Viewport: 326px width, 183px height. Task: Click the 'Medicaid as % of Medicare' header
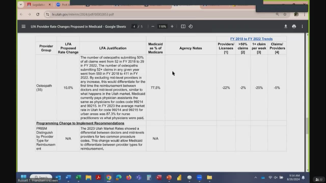[155, 48]
